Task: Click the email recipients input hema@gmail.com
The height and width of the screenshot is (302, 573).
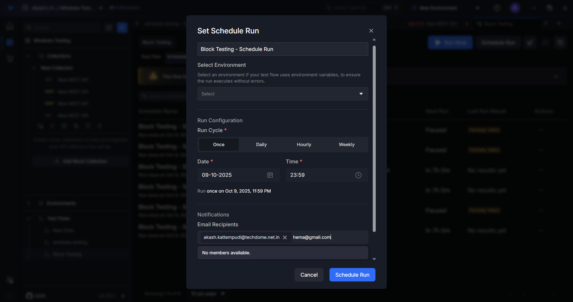Action: click(328, 237)
